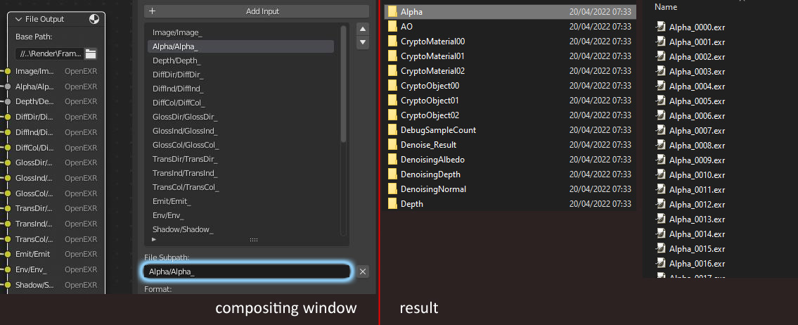798x325 pixels.
Task: Select GlossCol/GlossCol_ in the input list
Action: pyautogui.click(x=240, y=145)
